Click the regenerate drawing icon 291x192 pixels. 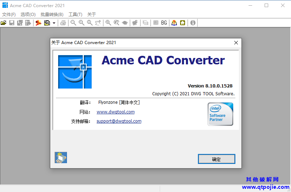pos(135,23)
